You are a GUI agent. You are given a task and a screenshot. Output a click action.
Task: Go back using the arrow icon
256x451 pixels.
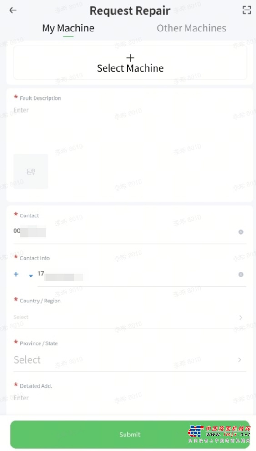coord(13,10)
